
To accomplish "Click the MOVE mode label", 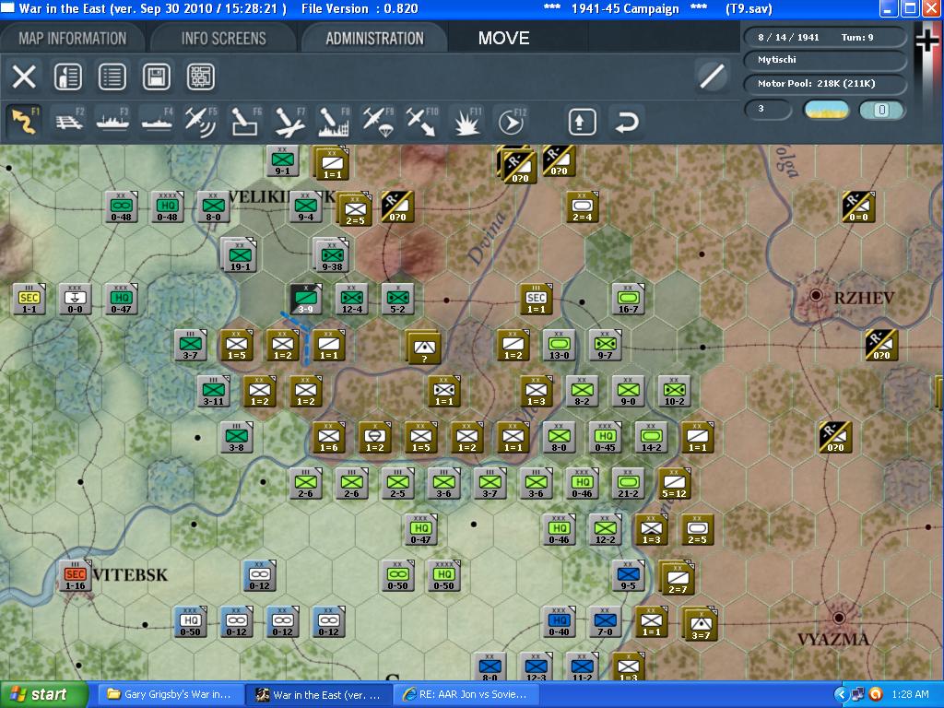I will click(x=504, y=39).
